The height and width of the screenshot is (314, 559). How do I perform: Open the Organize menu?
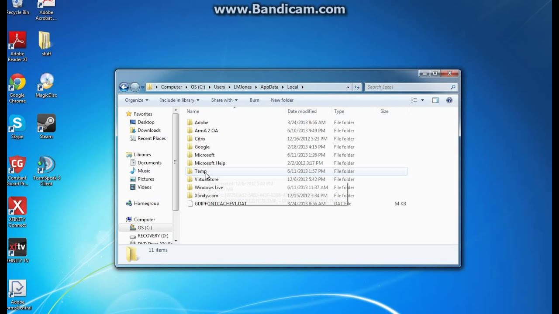(x=136, y=100)
